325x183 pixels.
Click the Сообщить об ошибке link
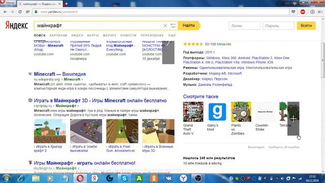click(284, 147)
